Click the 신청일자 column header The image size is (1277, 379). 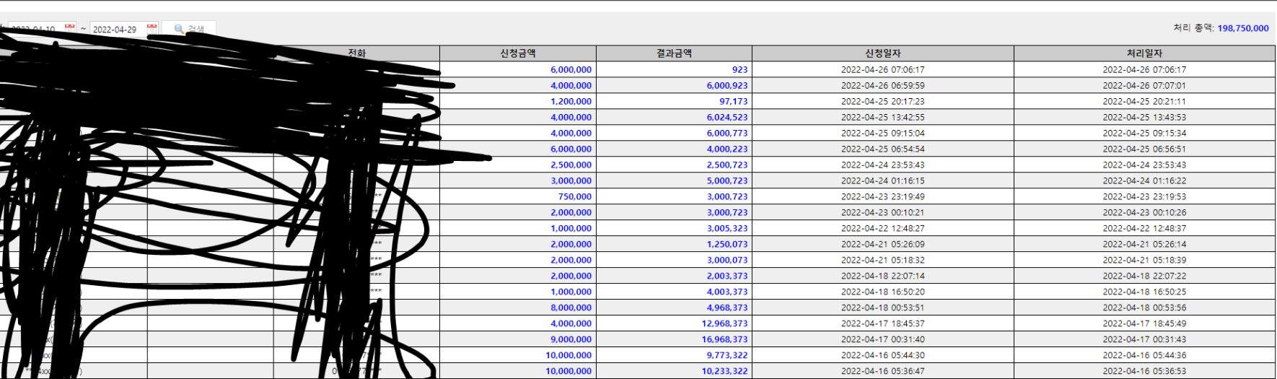882,53
